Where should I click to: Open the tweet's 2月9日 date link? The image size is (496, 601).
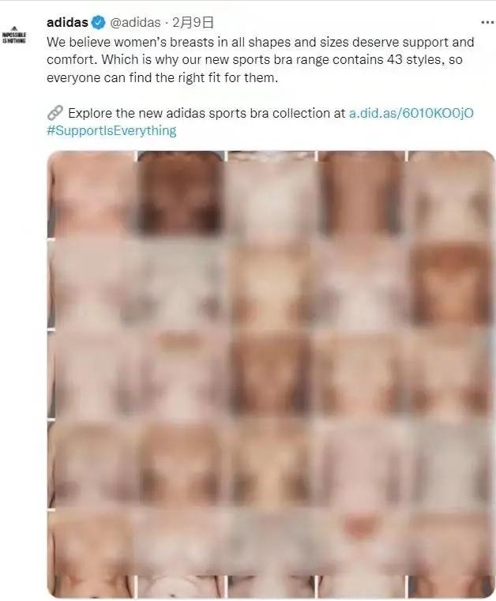coord(193,23)
